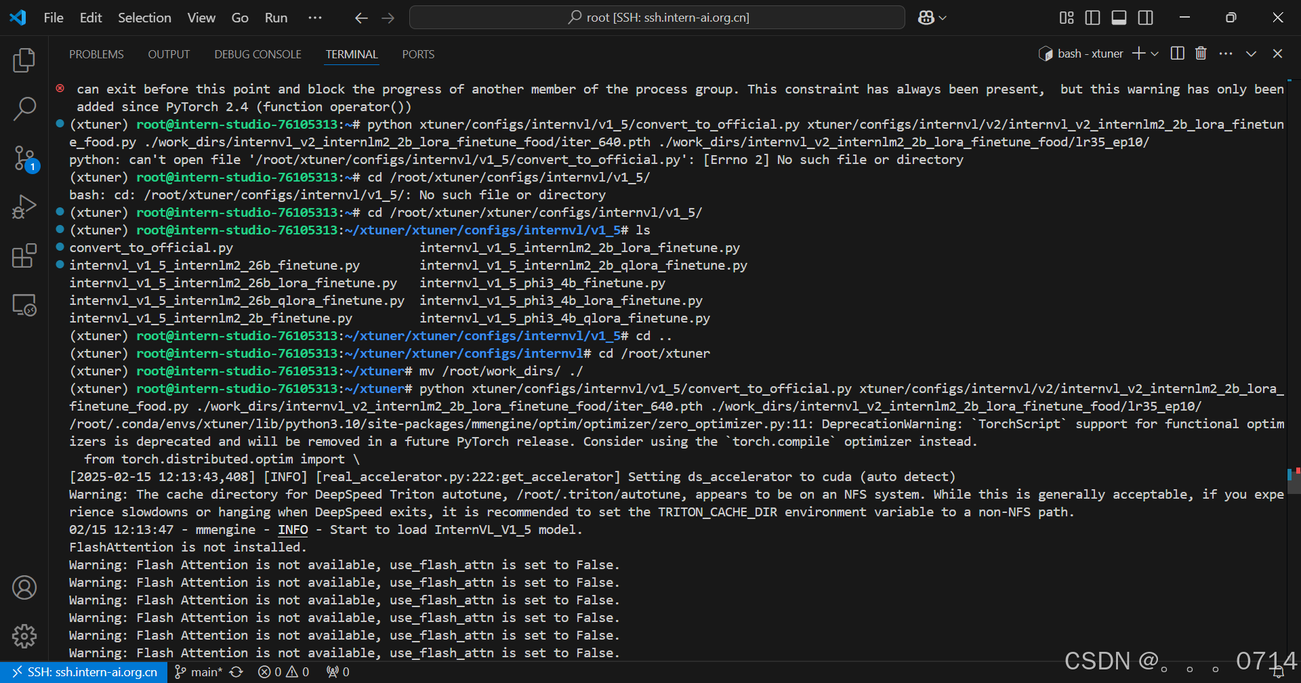
Task: Close the terminal panel
Action: pyautogui.click(x=1277, y=54)
